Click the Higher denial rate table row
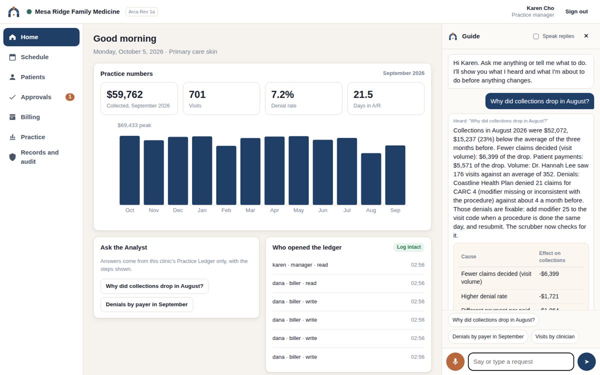The width and height of the screenshot is (600, 375). click(x=521, y=296)
